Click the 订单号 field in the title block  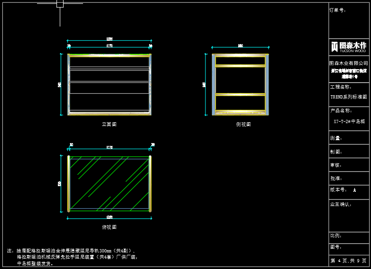349,20
